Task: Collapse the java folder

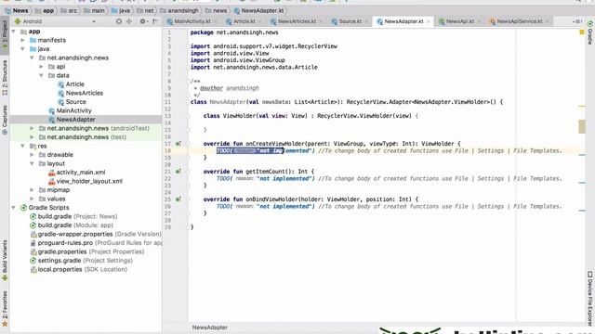Action: 22,49
